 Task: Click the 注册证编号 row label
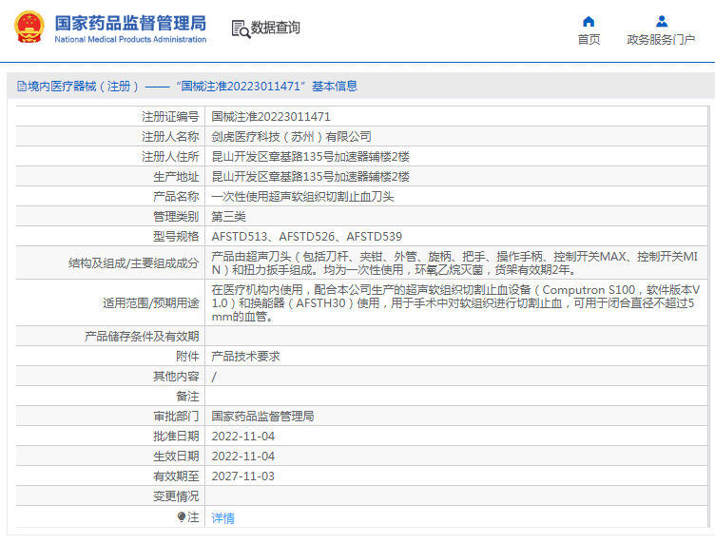click(x=170, y=117)
